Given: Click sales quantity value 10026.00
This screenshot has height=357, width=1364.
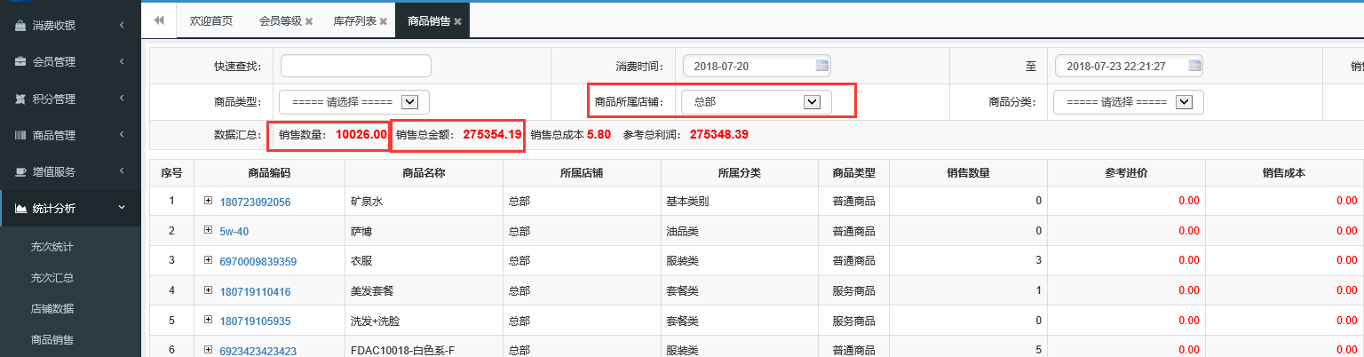Looking at the screenshot, I should [x=361, y=135].
